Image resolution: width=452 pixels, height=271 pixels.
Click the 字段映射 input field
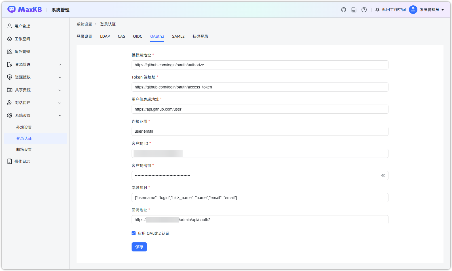tap(260, 198)
